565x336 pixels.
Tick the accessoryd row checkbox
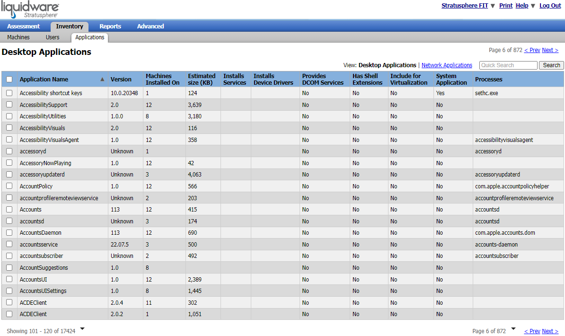click(x=9, y=151)
